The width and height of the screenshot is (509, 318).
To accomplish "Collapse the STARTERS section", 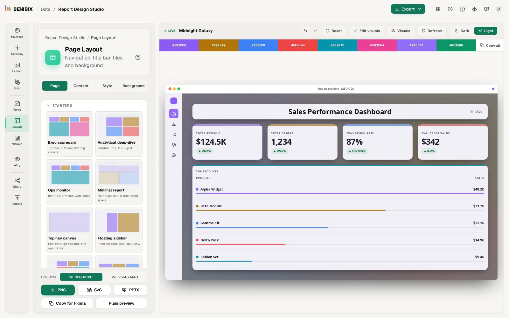I will tap(59, 106).
